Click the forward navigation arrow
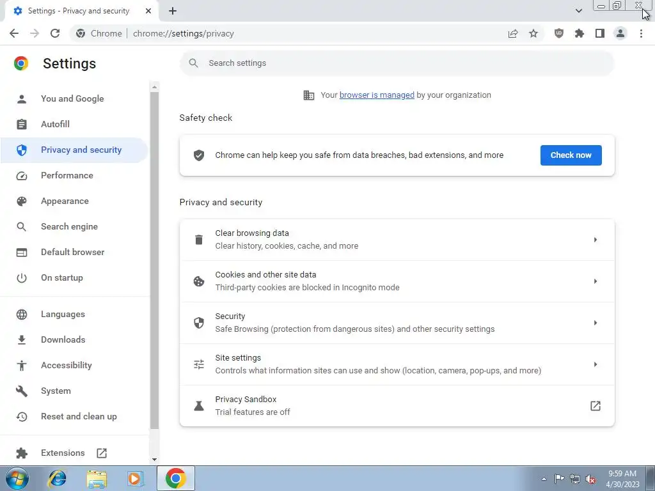Viewport: 655px width, 491px height. (x=35, y=33)
